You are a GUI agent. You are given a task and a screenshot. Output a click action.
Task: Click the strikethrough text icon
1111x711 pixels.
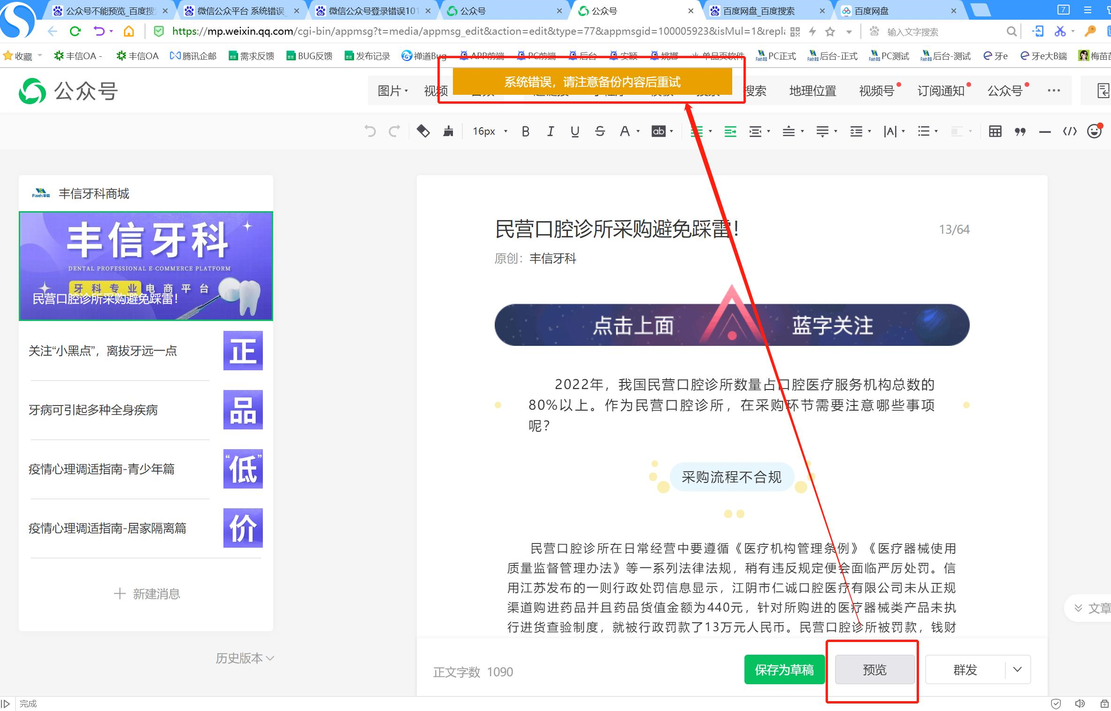coord(599,131)
